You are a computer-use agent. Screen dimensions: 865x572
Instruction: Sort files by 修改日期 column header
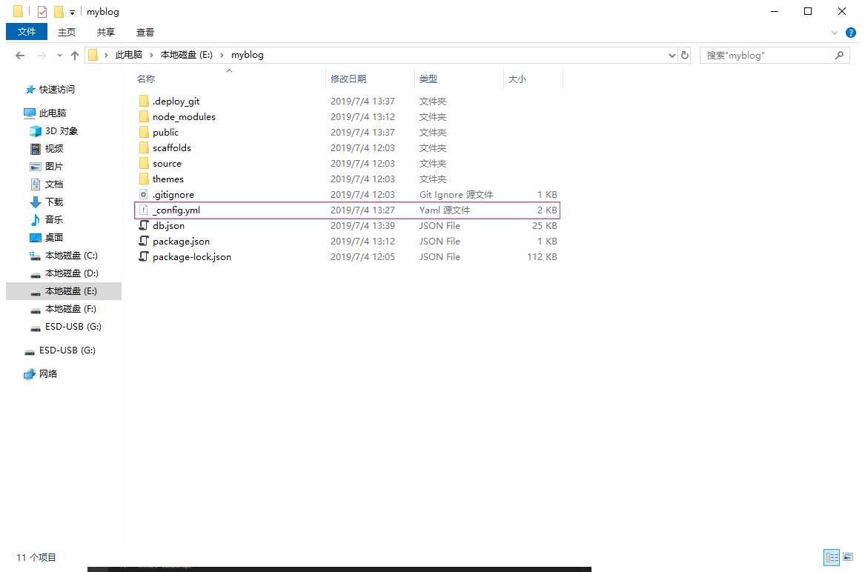(348, 79)
